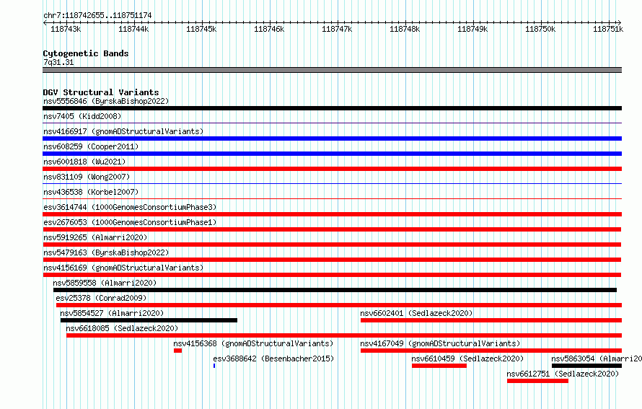
Task: Select the red bar under esv3614744
Action: [x=332, y=214]
